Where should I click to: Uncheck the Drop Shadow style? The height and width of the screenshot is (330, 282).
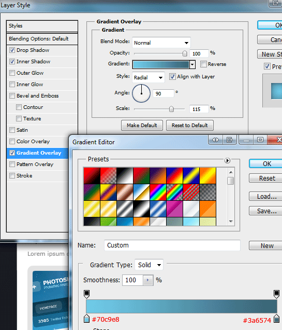(x=12, y=50)
